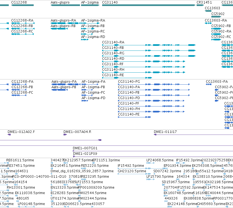Viewport: 233px width, 208px height.
Task: Select the CG31140-PG protein label
Action: (129, 82)
